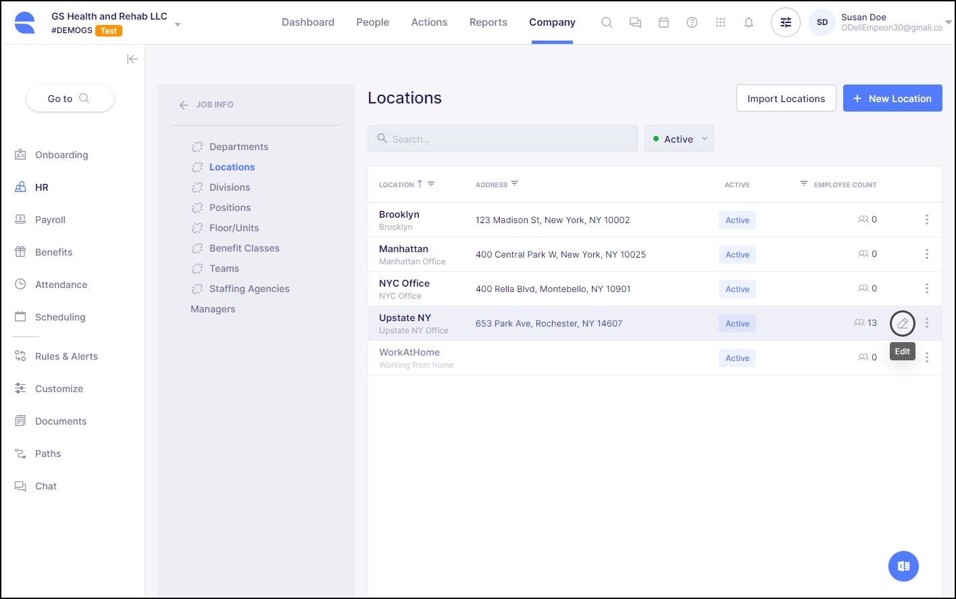Filter the Address column with filter icon
Viewport: 956px width, 599px height.
coord(515,183)
